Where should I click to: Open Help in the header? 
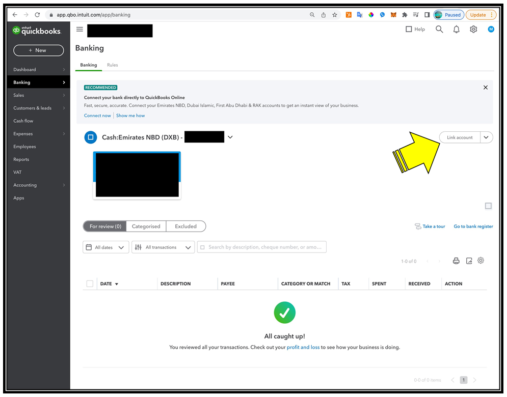pyautogui.click(x=415, y=30)
